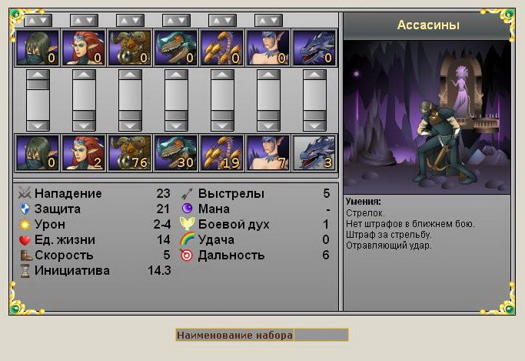Screen dimensions: 525x361
Task: Select the highlighted dragon unit showing 3
Action: (314, 153)
